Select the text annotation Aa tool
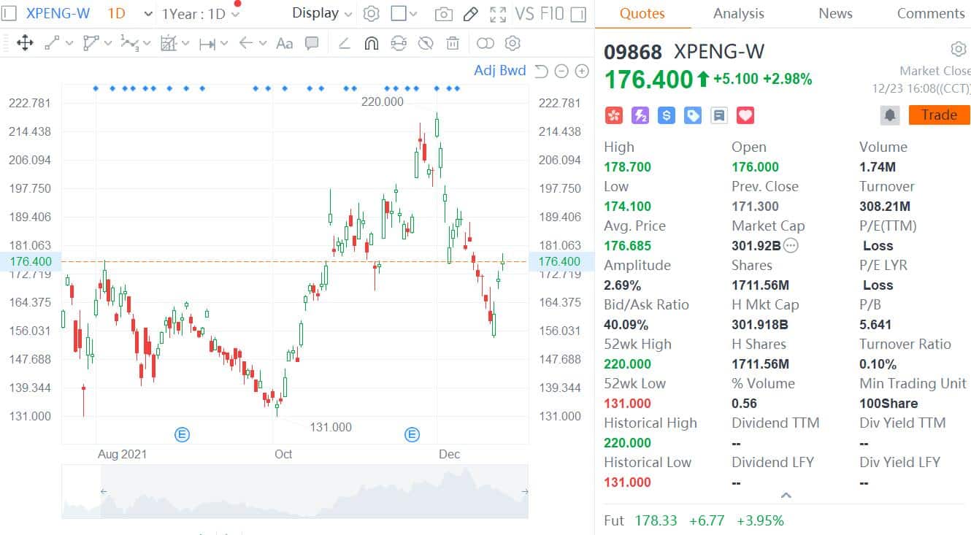This screenshot has width=971, height=535. [284, 43]
